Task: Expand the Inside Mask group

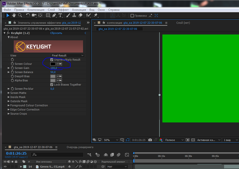Action: [9, 97]
